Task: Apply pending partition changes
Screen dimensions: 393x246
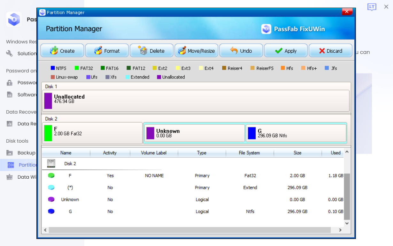Action: [286, 51]
